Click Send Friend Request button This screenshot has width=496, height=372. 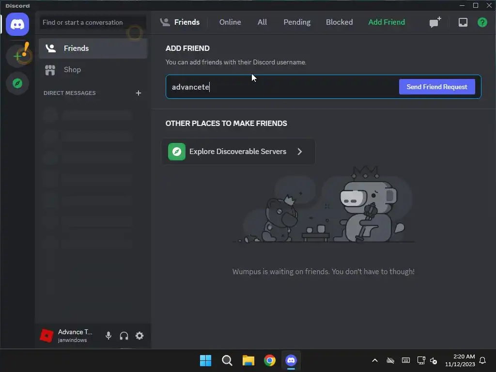coord(436,87)
